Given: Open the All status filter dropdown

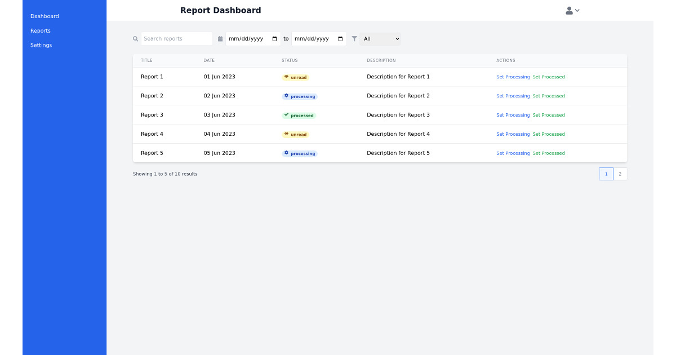Looking at the screenshot, I should pos(380,39).
